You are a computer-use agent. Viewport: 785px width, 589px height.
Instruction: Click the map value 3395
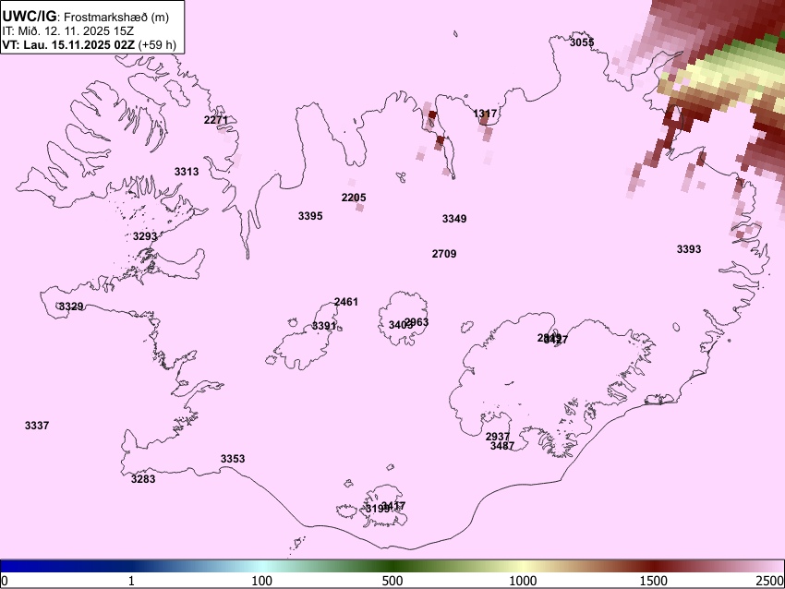click(x=310, y=216)
